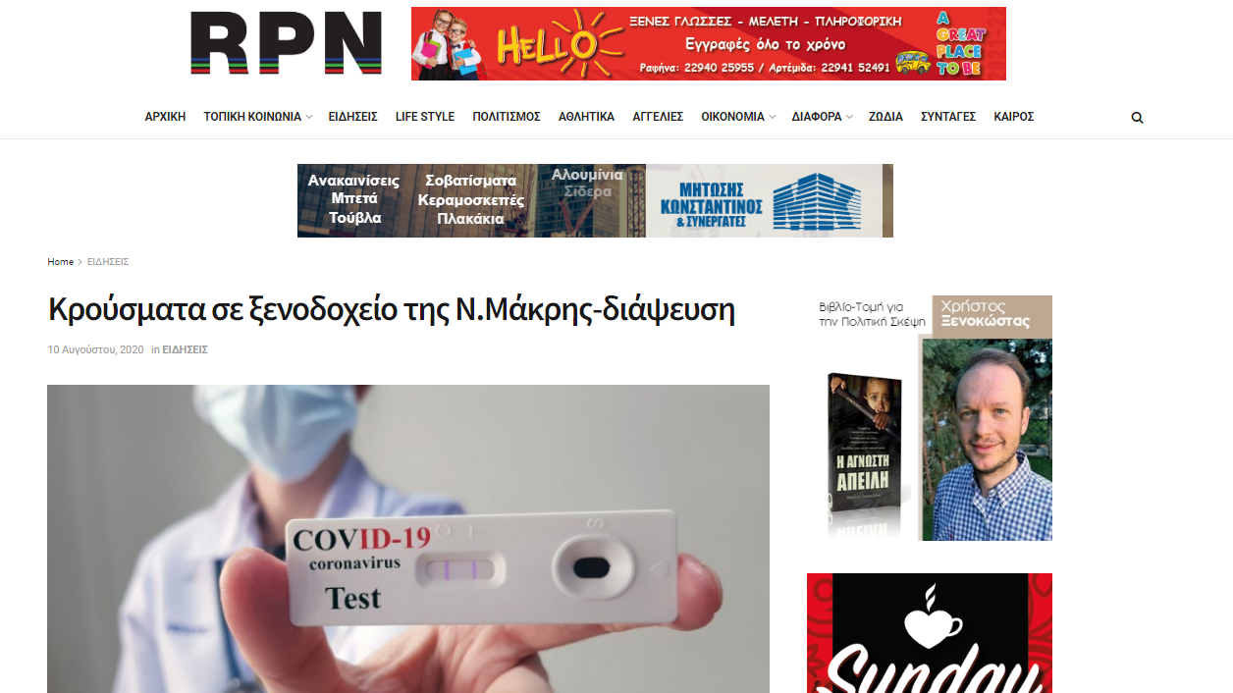Expand the ΟΙΚΟΝΟΜΙΑ dropdown menu
The height and width of the screenshot is (693, 1233).
tap(737, 117)
